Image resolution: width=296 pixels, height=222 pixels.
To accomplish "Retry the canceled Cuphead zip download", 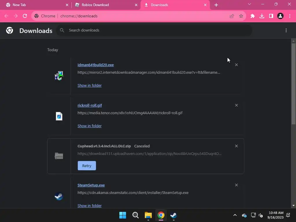I will coord(87,166).
